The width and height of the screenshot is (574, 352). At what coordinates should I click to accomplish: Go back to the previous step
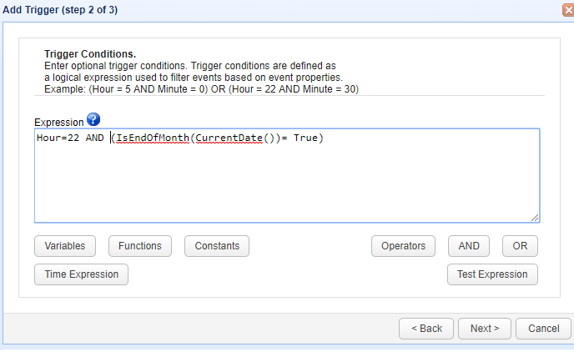426,329
